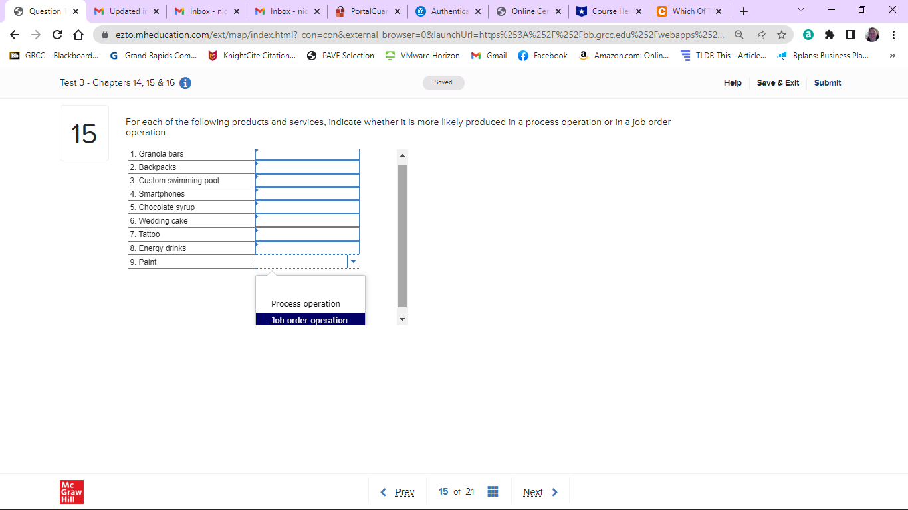Click the scrollbar down arrow in the question area
908x510 pixels.
click(401, 319)
